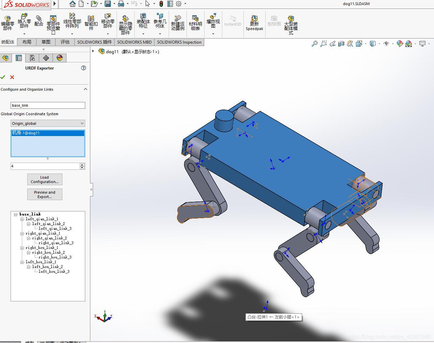Switch to the SOLIDWORKS Inspection tab
The width and height of the screenshot is (434, 343).
point(179,42)
